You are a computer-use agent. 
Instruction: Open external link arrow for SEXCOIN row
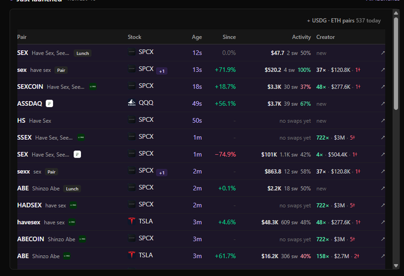(383, 87)
